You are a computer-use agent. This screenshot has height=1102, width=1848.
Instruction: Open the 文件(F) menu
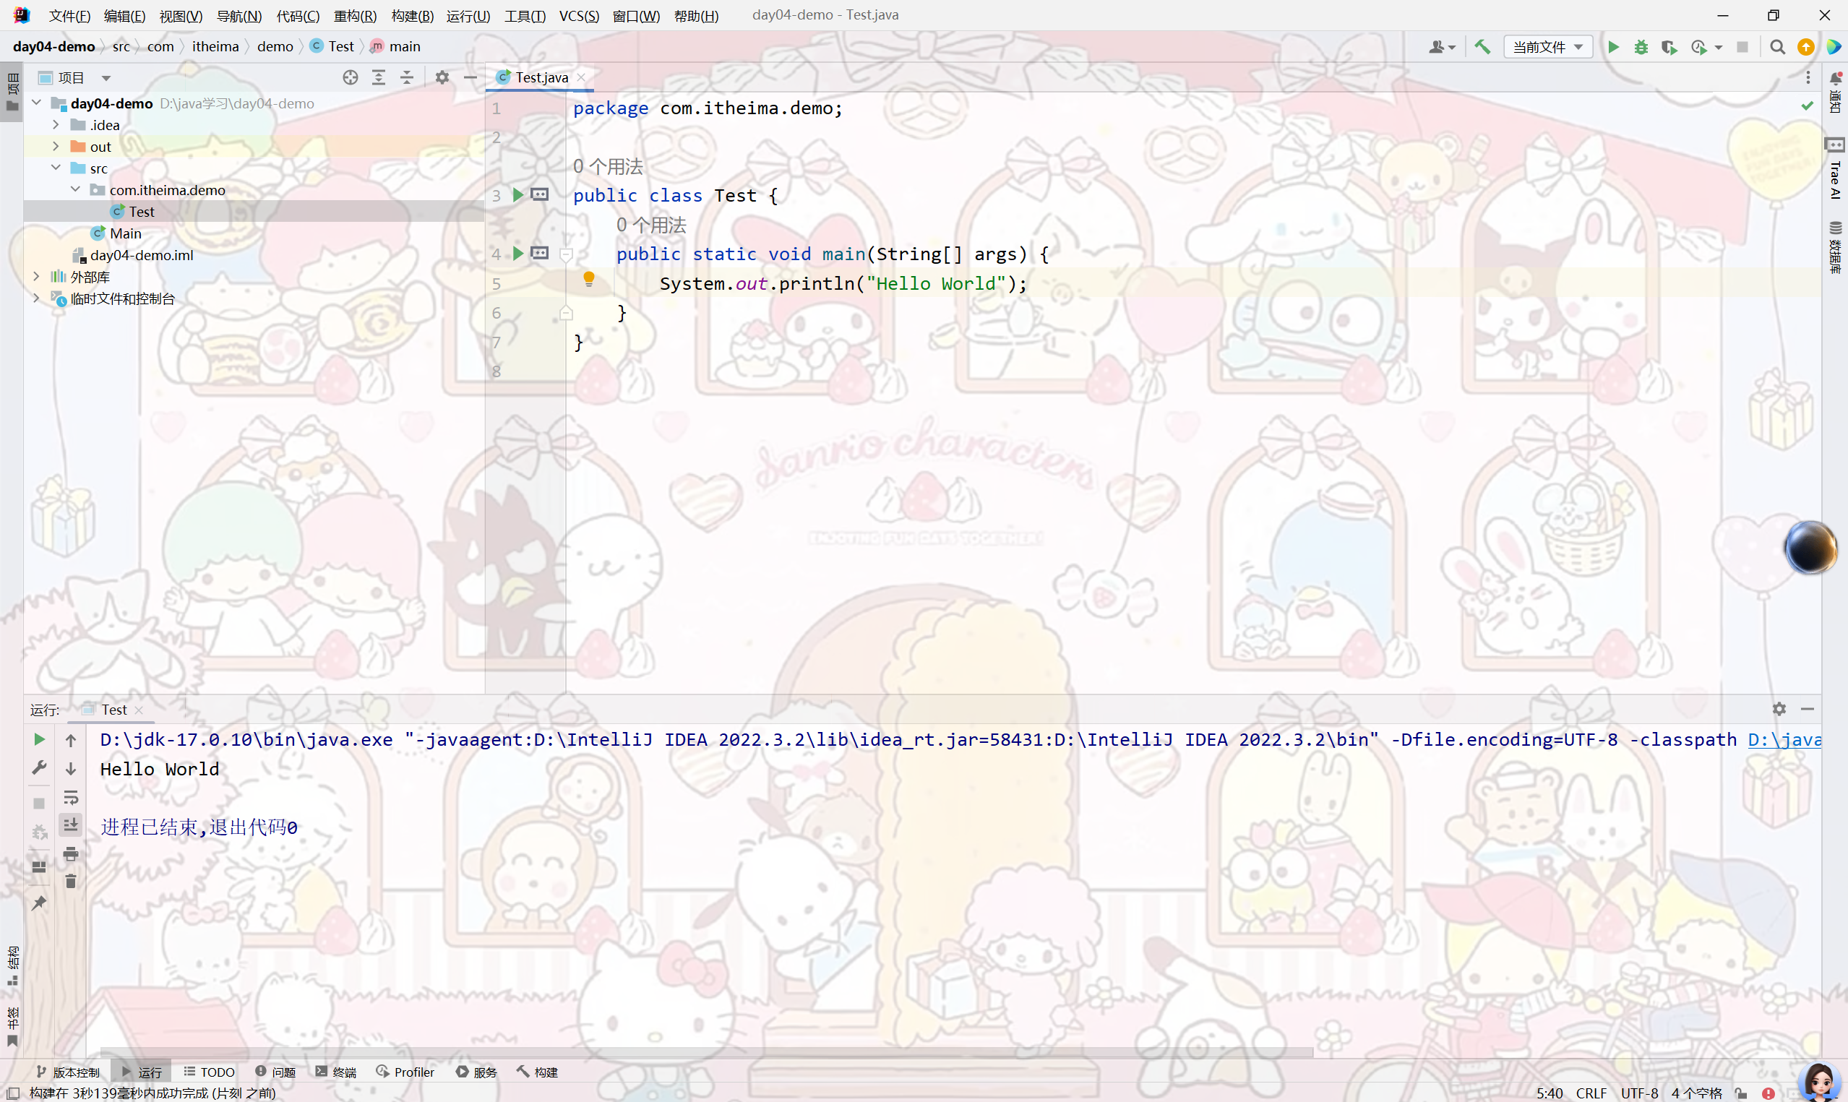coord(70,16)
